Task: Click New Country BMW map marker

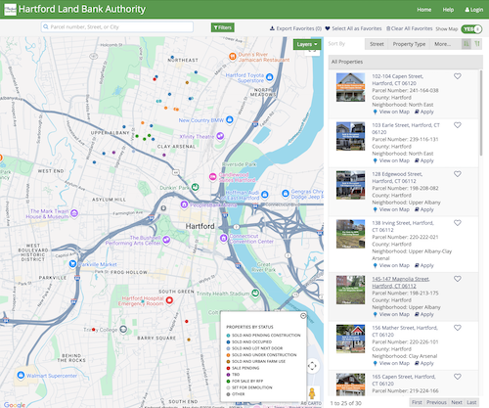Action: 230,119
